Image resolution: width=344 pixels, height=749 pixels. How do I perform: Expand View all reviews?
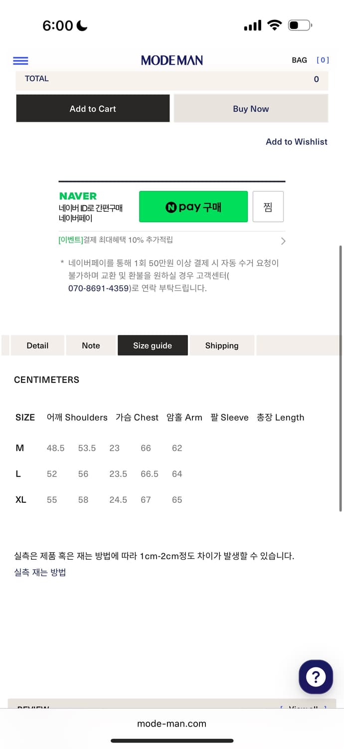304,708
